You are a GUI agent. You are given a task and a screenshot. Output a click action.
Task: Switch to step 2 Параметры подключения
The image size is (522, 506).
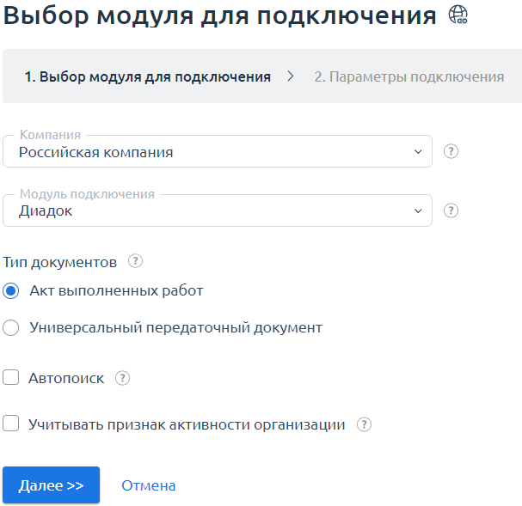[408, 76]
